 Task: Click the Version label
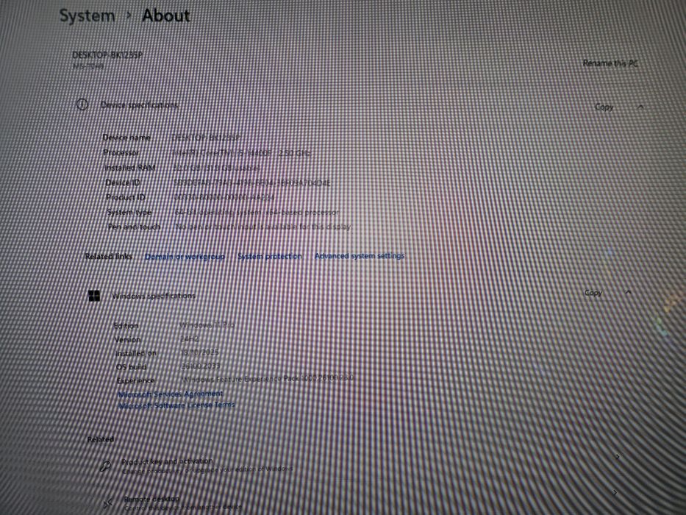pyautogui.click(x=128, y=339)
